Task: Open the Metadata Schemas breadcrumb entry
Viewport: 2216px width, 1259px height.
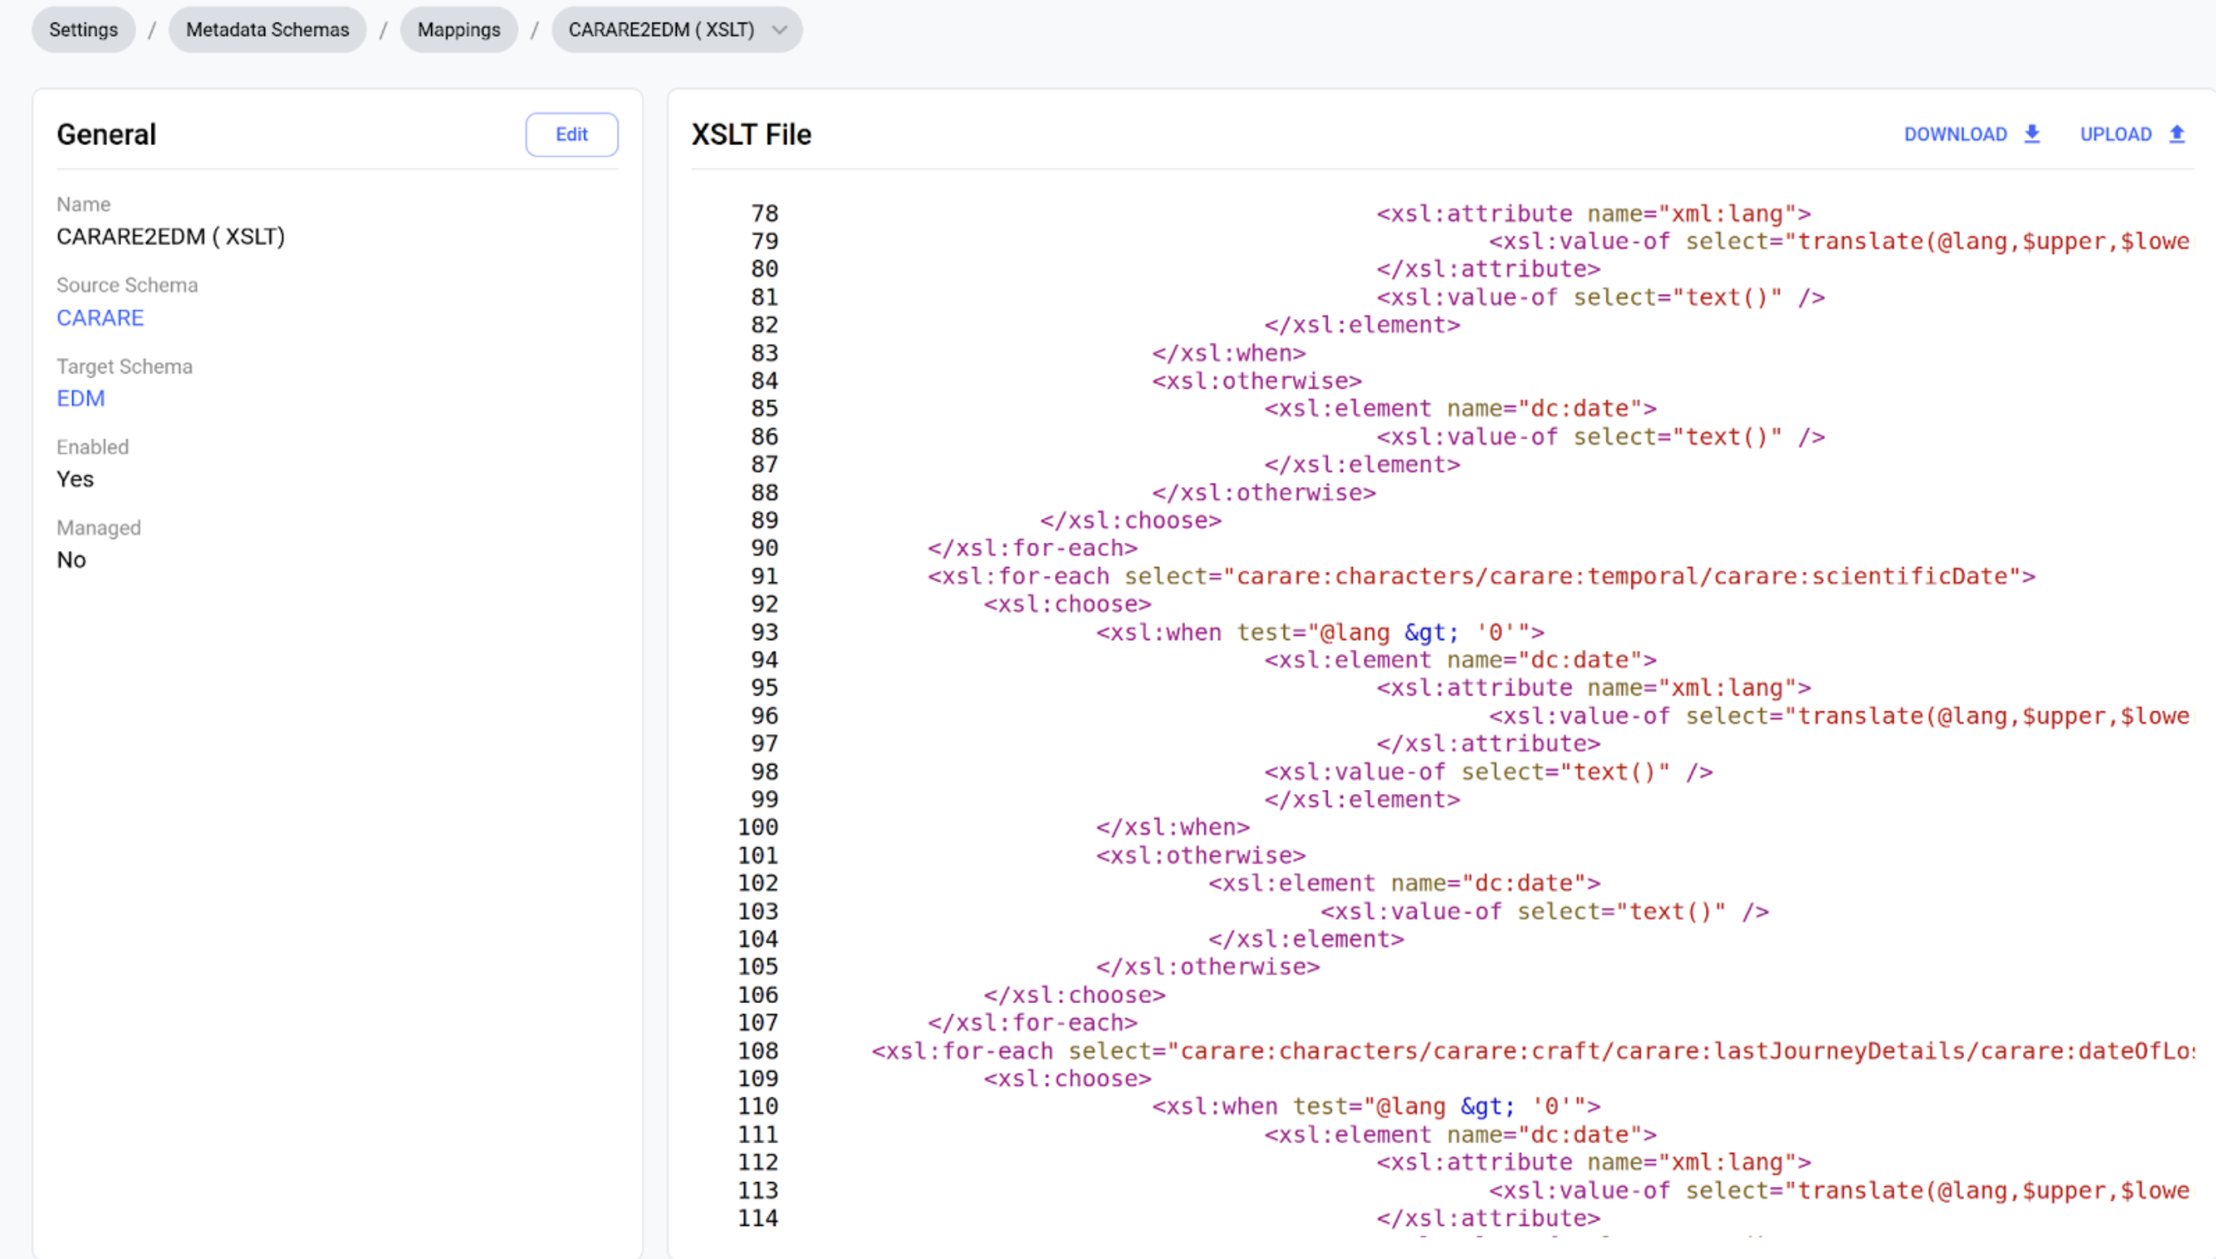Action: coord(267,29)
